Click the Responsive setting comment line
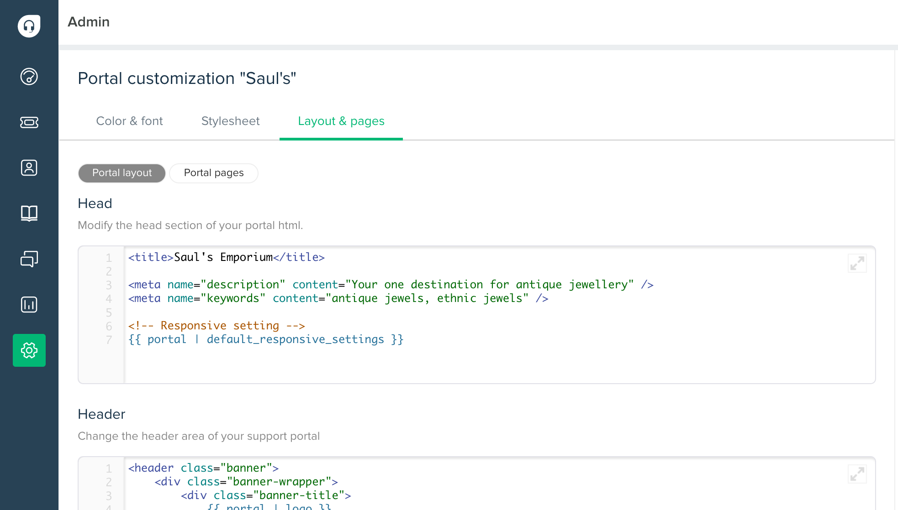The height and width of the screenshot is (510, 898). (x=217, y=326)
